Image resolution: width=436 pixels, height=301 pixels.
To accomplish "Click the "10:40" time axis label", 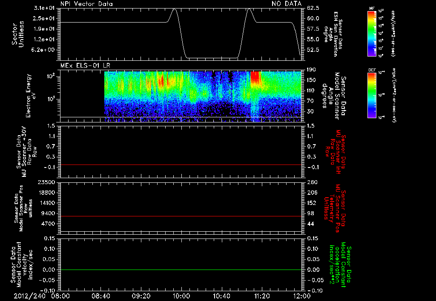I will pyautogui.click(x=221, y=296).
